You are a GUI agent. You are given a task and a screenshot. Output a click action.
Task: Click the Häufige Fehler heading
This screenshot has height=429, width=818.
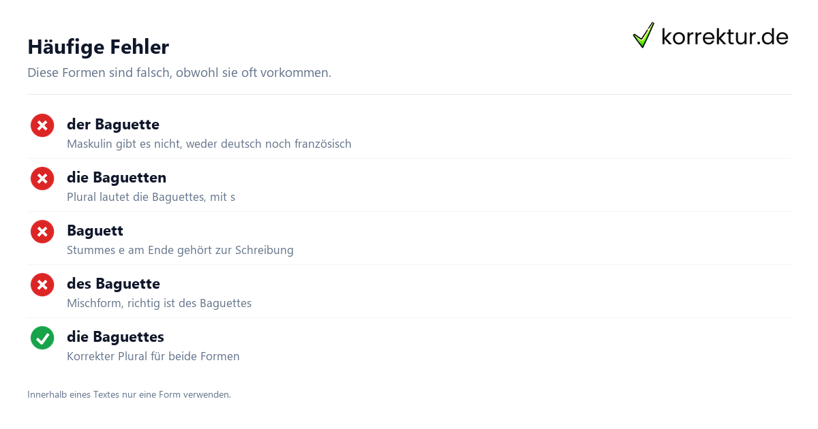point(98,47)
